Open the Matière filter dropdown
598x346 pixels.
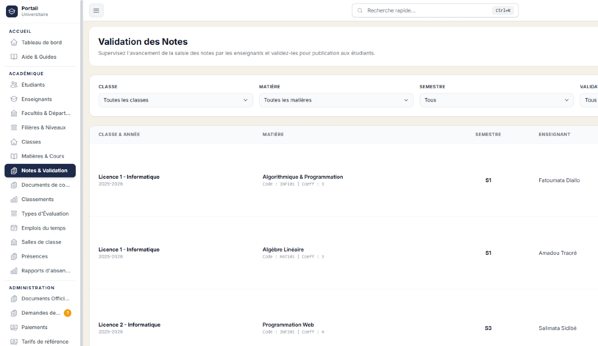(x=336, y=100)
